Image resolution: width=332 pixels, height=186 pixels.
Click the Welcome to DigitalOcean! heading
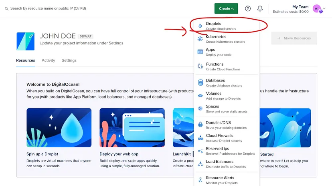click(x=53, y=84)
